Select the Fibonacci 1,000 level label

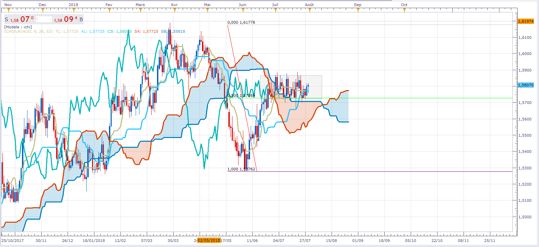coord(241,169)
